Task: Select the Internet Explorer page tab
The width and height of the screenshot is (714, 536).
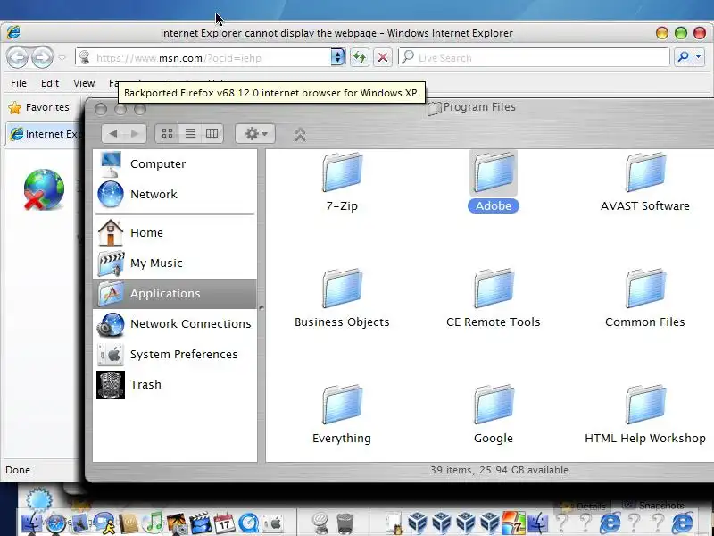Action: point(46,134)
